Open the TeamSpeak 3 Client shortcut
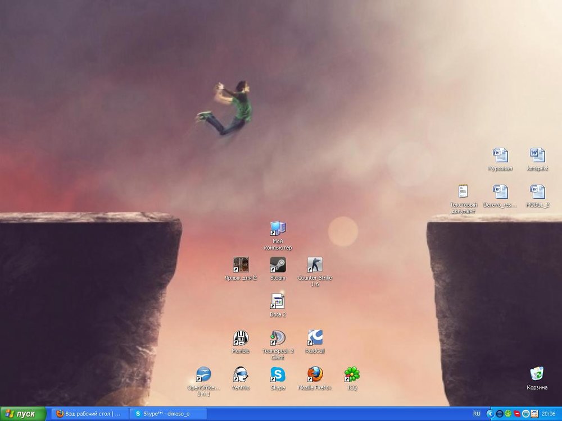Image resolution: width=562 pixels, height=421 pixels. 278,338
